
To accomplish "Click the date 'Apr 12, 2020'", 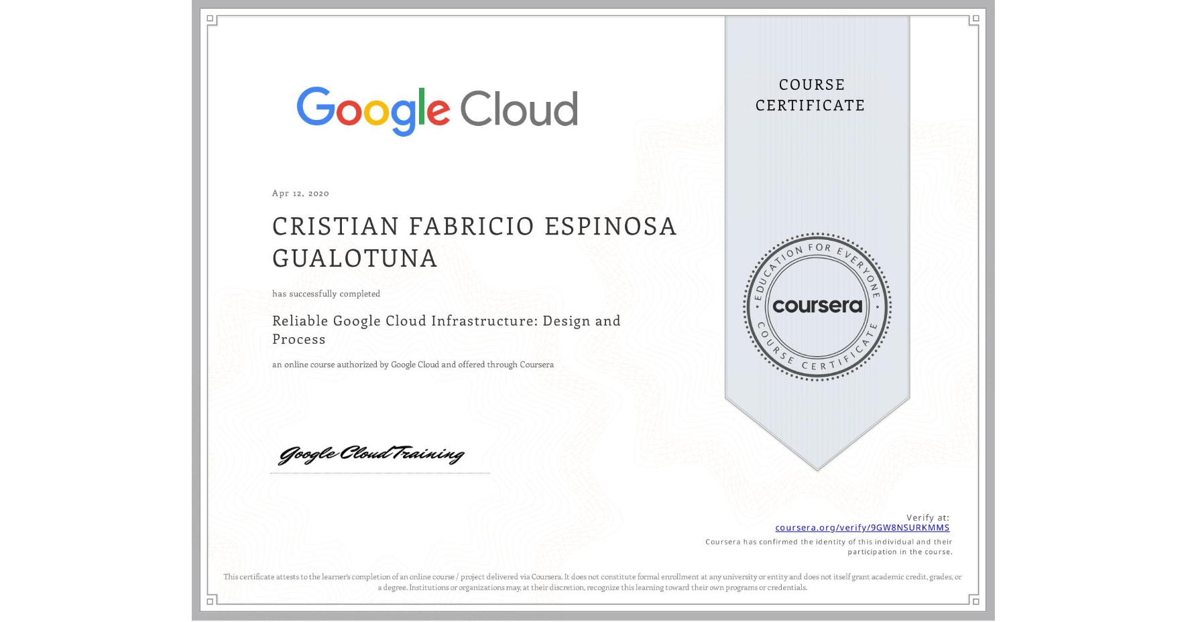I will pos(300,193).
